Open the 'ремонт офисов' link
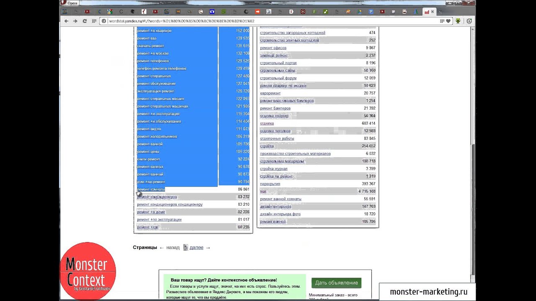The width and height of the screenshot is (536, 301). [273, 48]
